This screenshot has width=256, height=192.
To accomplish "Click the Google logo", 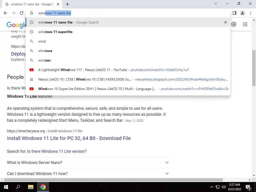I will [16, 25].
